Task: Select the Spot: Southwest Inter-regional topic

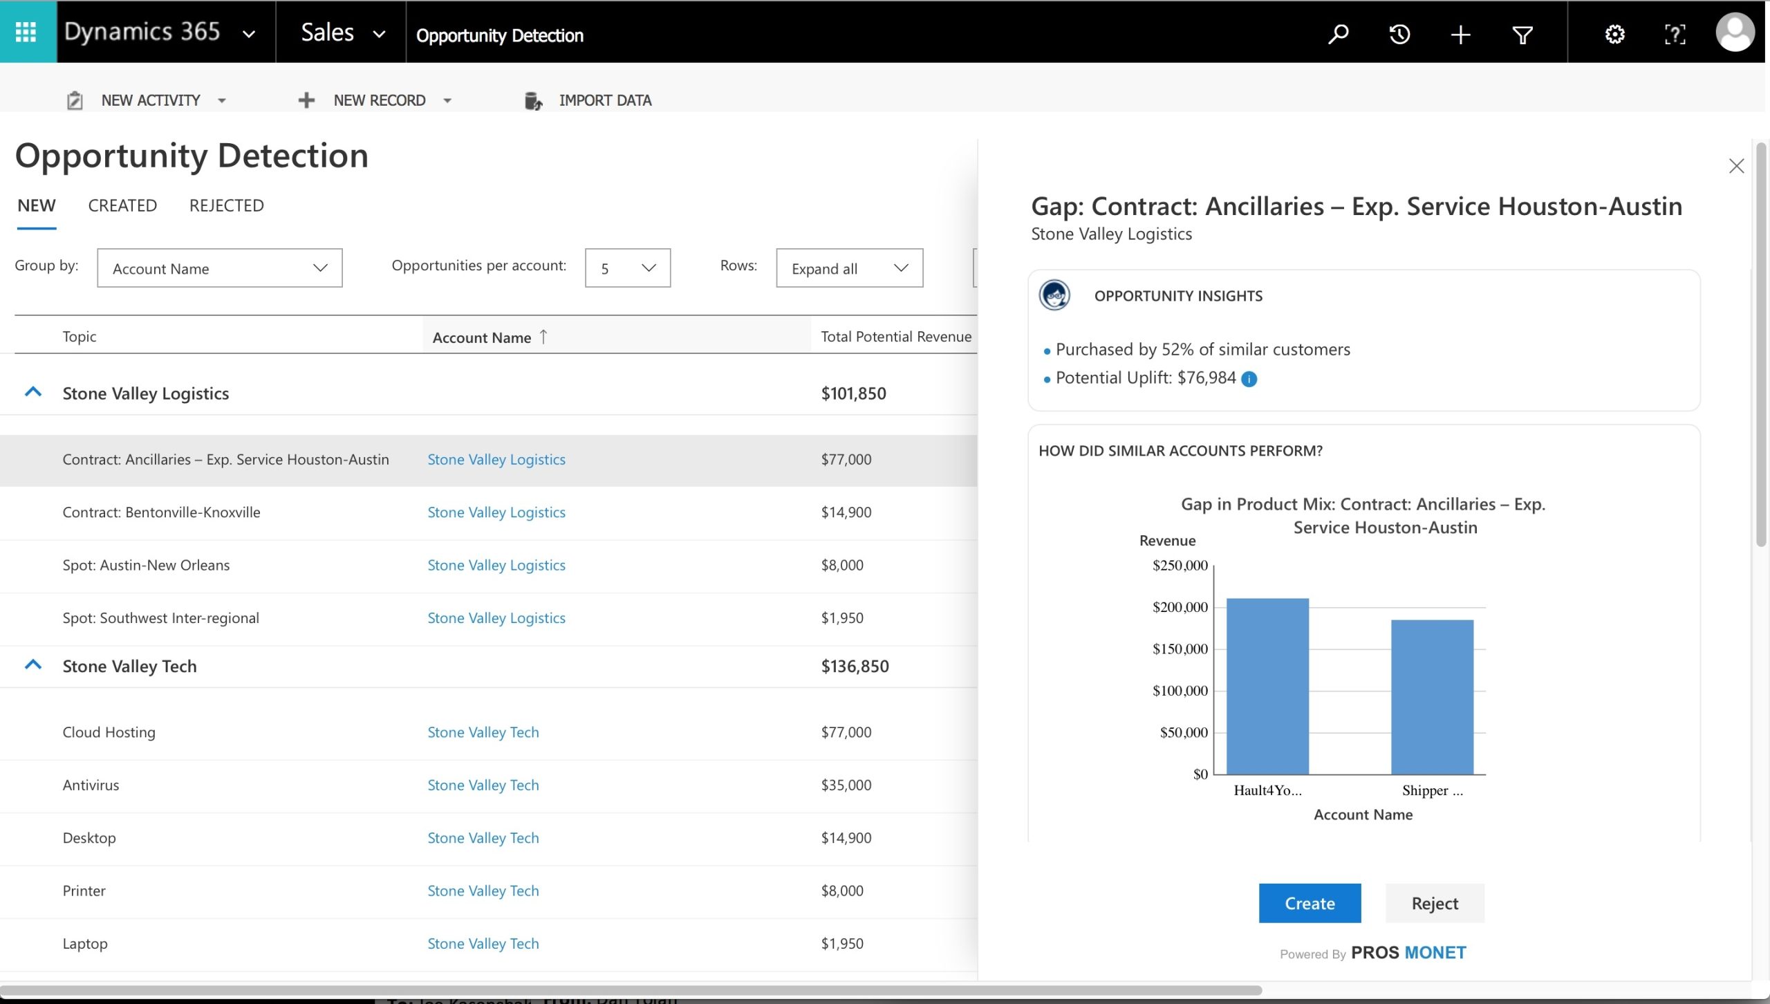Action: click(160, 618)
